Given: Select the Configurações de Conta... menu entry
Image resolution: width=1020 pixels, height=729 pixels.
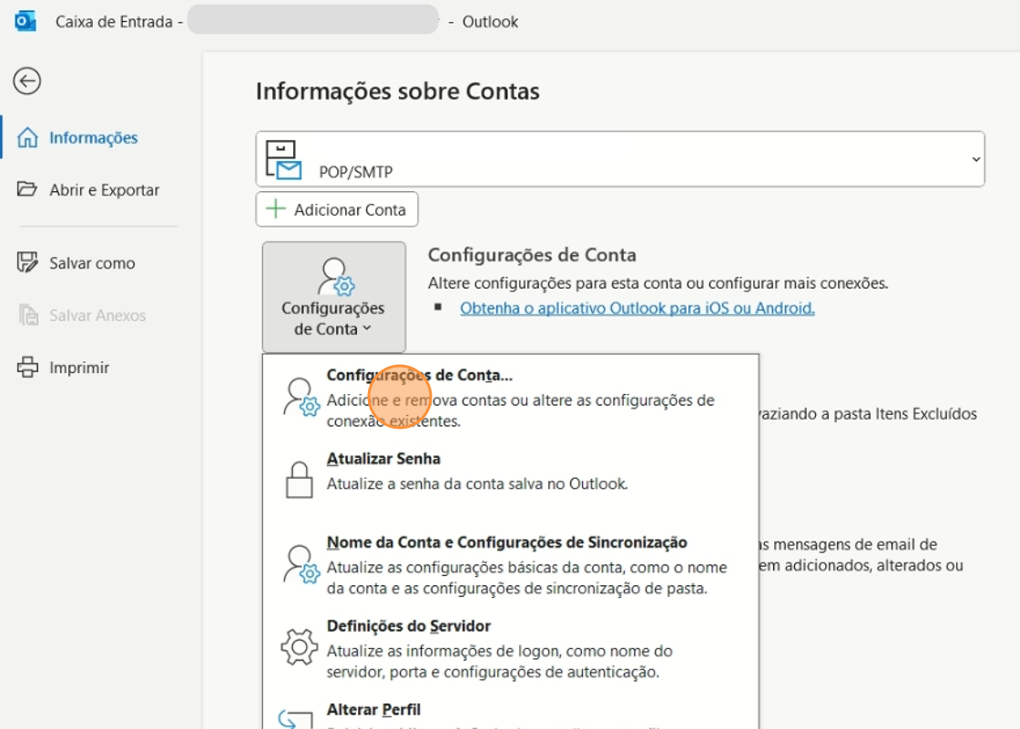Looking at the screenshot, I should (419, 375).
